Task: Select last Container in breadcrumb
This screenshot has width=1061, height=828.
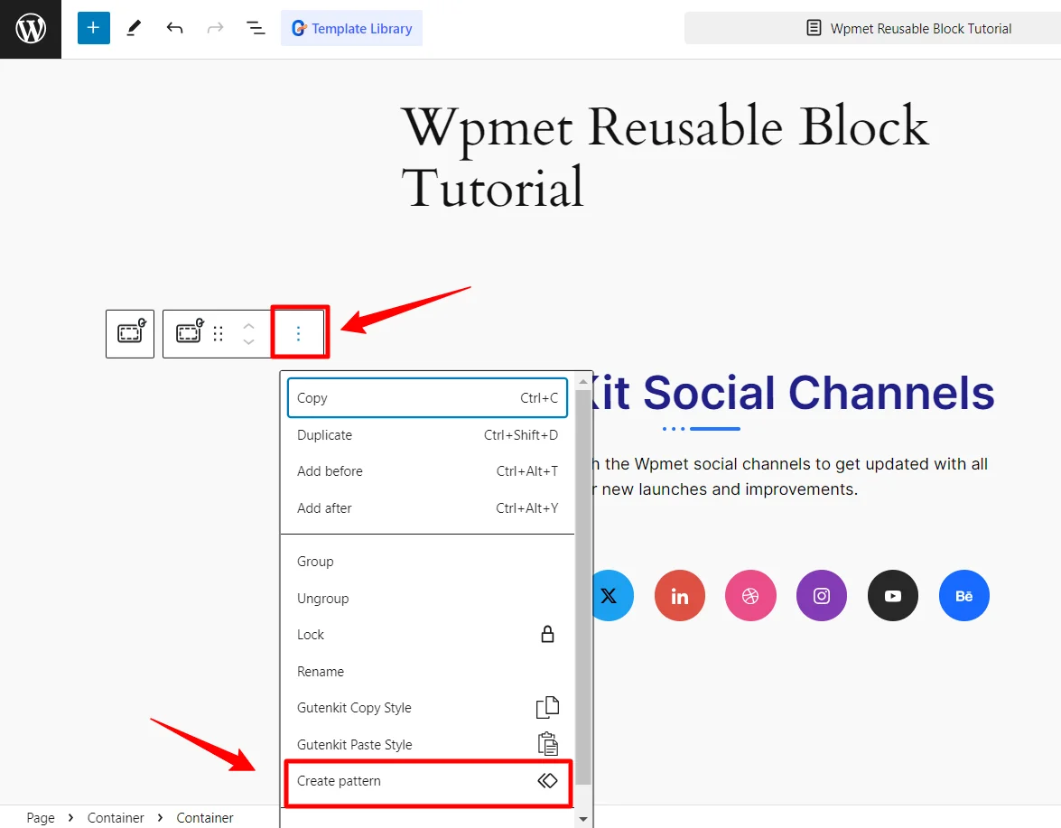Action: coord(205,817)
